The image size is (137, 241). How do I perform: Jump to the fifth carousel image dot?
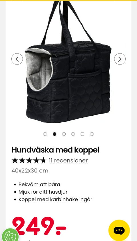point(82,134)
